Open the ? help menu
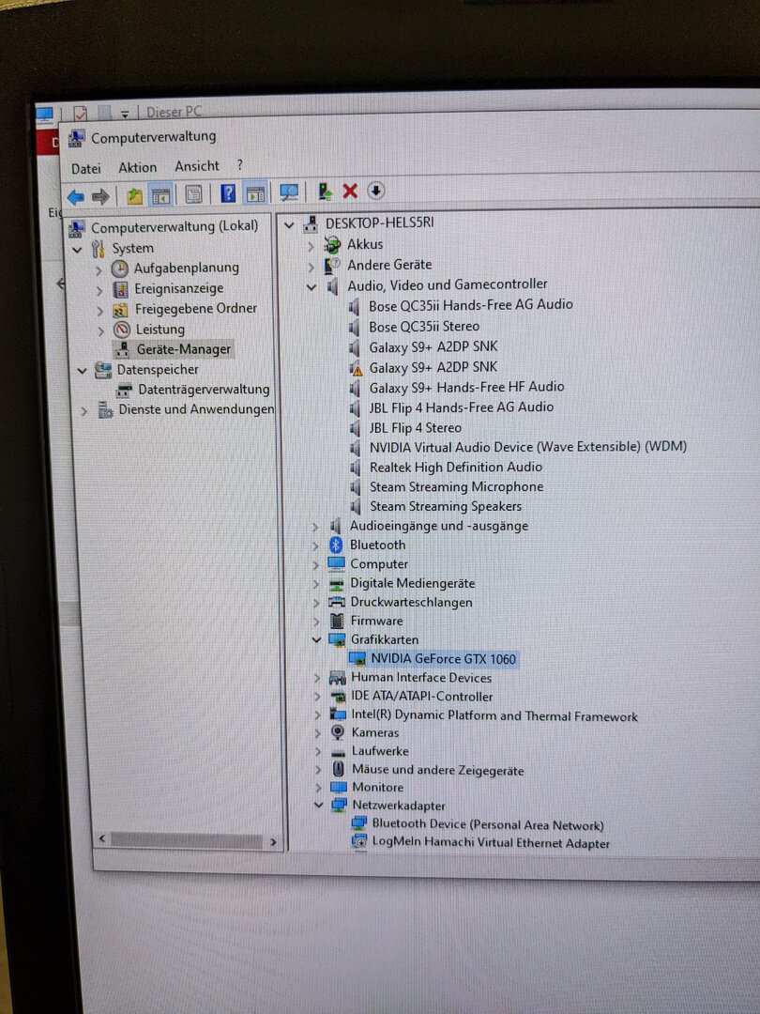The image size is (760, 1014). click(x=240, y=165)
